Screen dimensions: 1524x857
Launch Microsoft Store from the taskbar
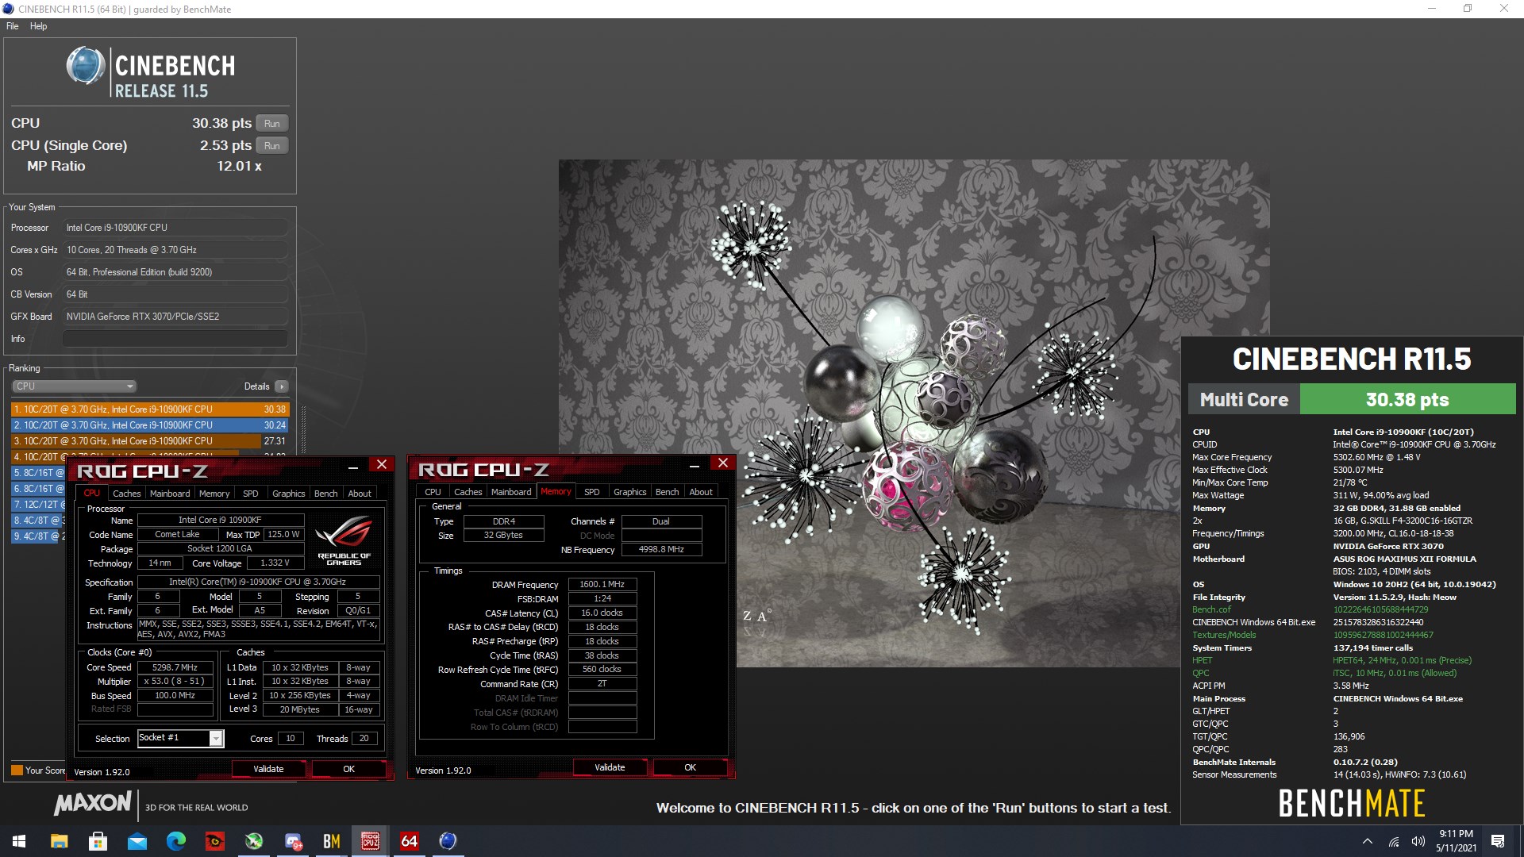[98, 841]
